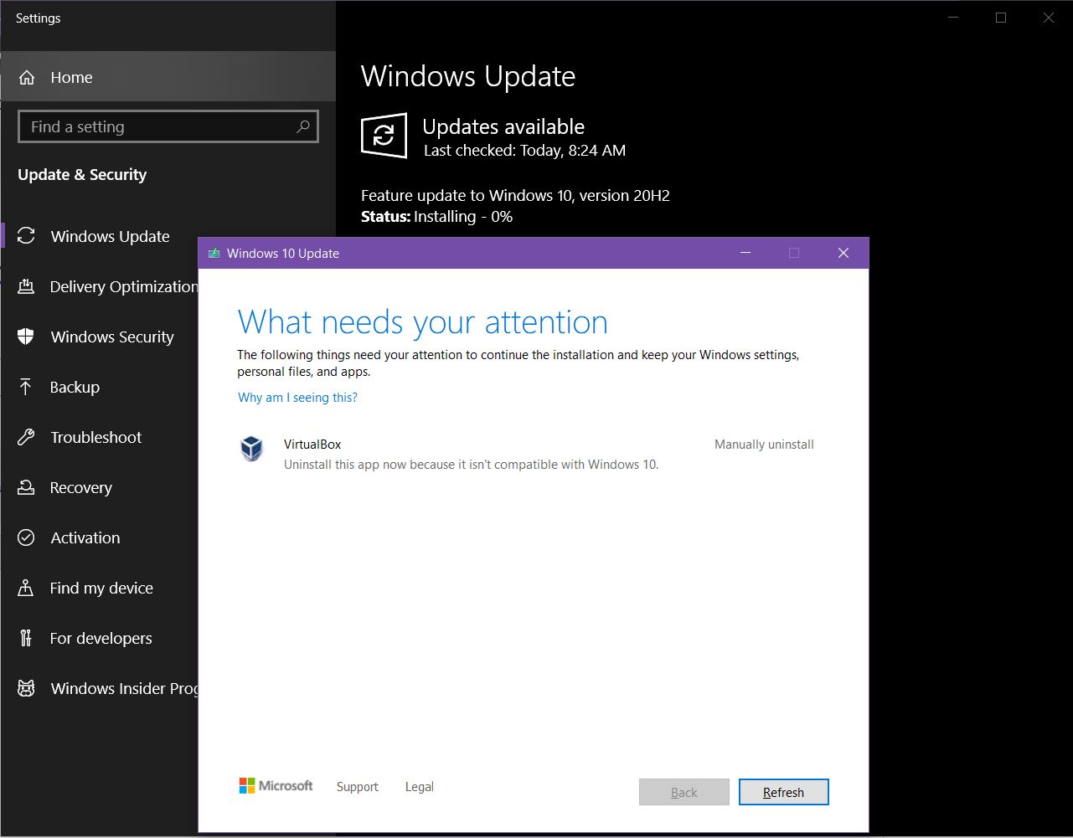This screenshot has height=838, width=1073.
Task: Open Windows Insider Program page
Action: pos(99,688)
